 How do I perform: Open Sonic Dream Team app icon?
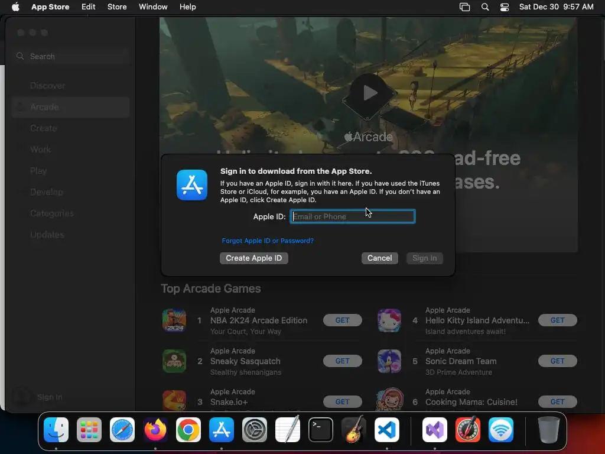(389, 361)
